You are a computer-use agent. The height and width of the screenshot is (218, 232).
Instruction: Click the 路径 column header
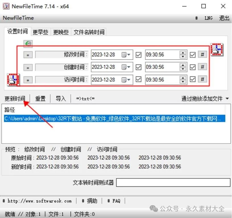tap(10, 110)
